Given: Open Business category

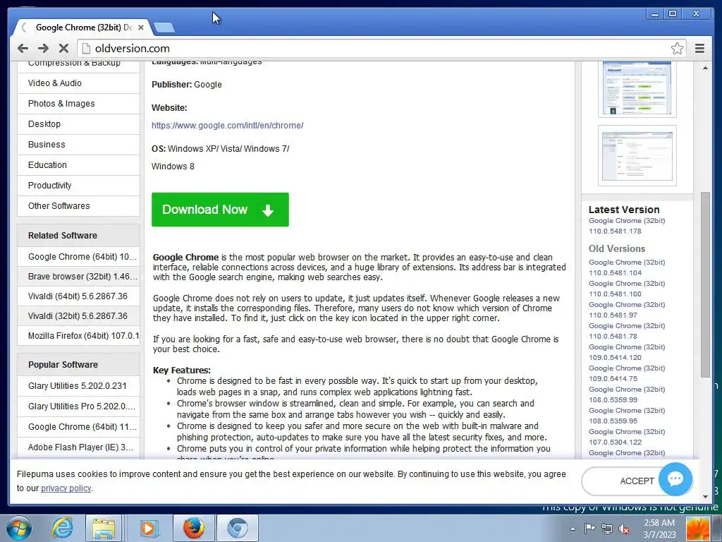Looking at the screenshot, I should click(78, 144).
